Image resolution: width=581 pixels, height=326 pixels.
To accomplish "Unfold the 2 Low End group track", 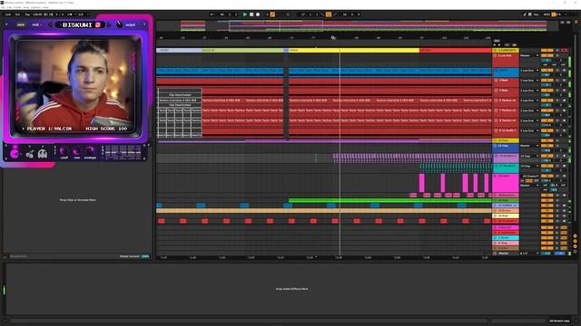I will tap(496, 55).
